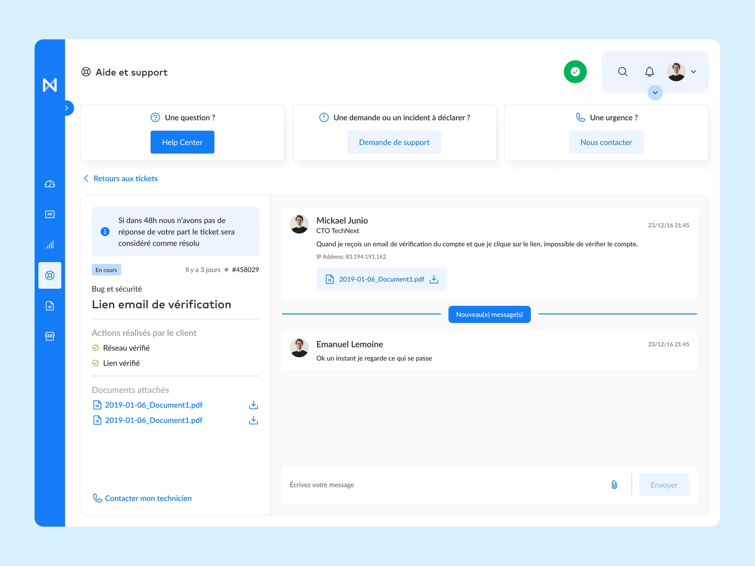Click the N logo in the sidebar

tap(50, 85)
